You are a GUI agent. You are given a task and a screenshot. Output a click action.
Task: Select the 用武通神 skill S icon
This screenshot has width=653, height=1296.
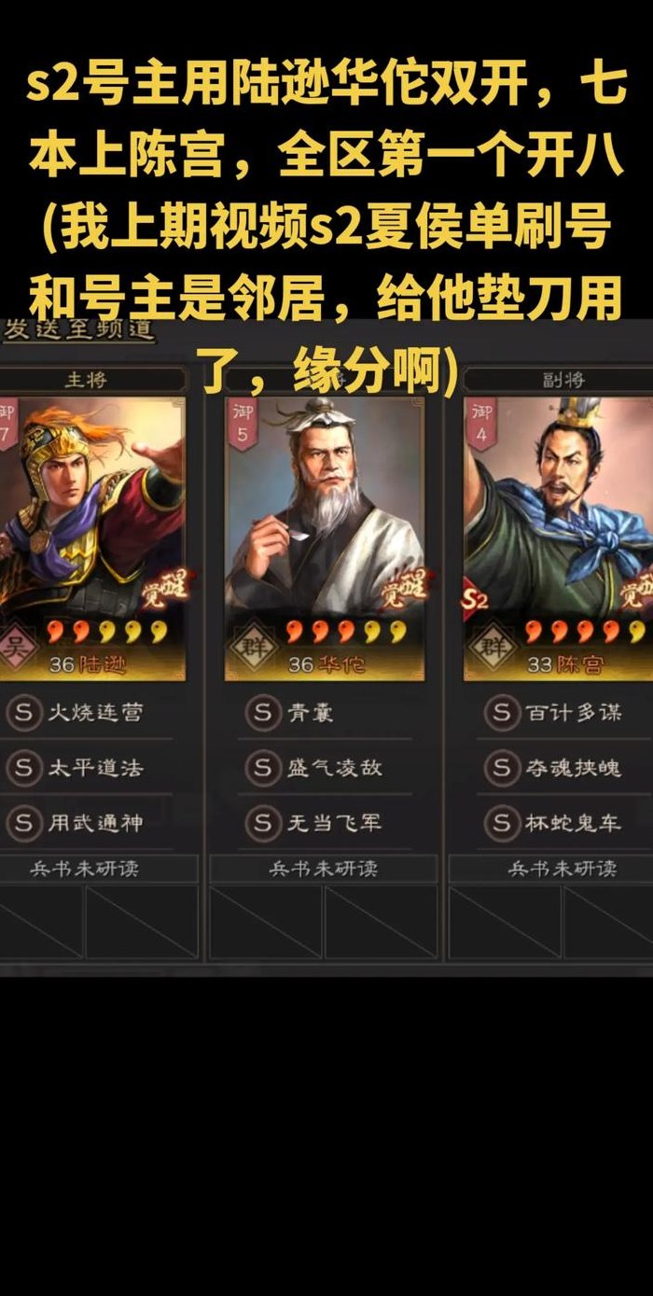[22, 823]
